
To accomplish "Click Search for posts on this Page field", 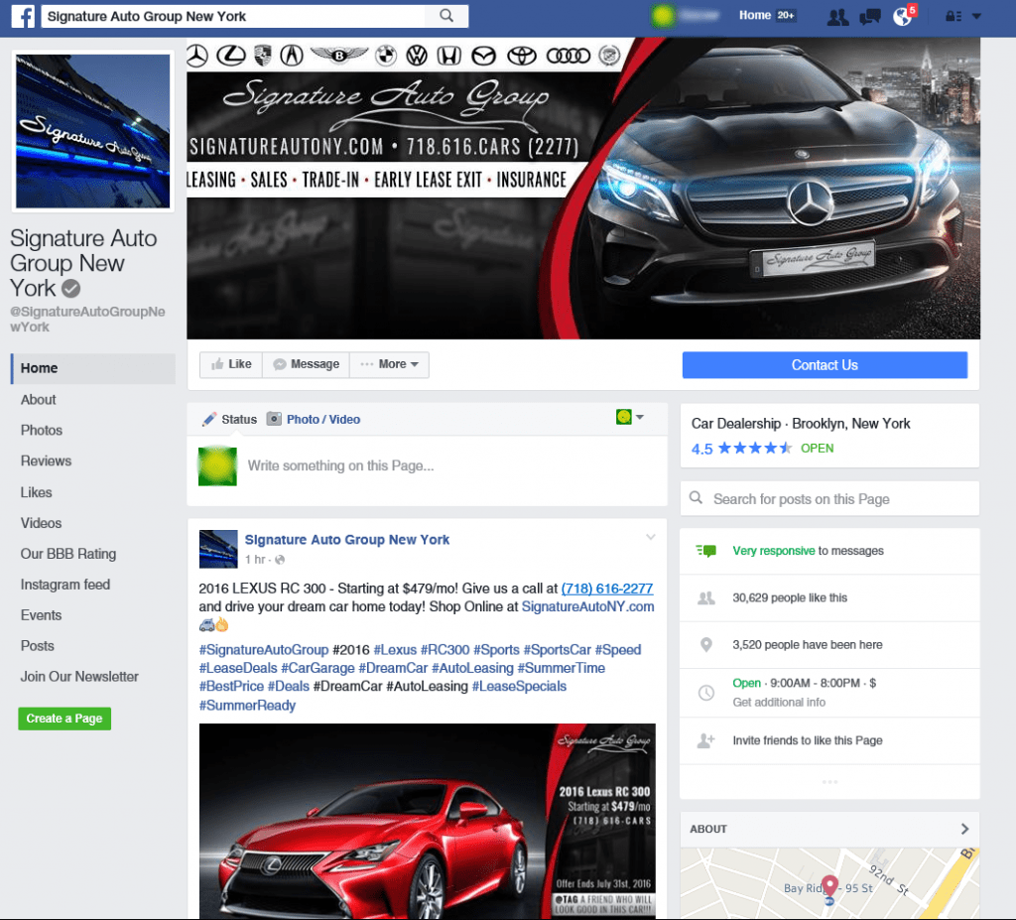I will (829, 498).
